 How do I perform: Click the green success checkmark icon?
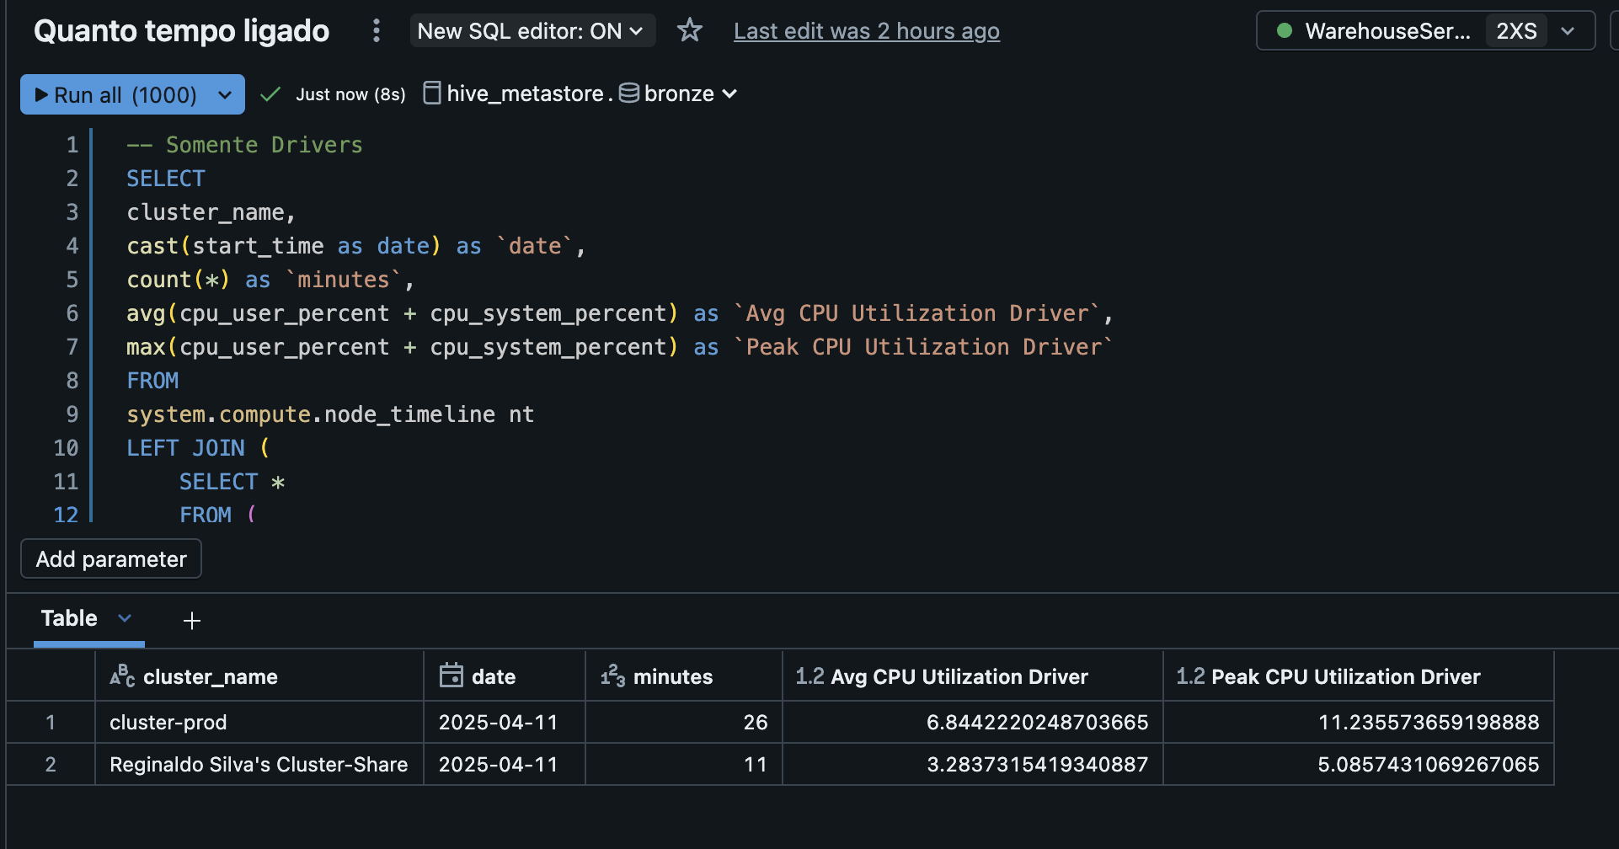pyautogui.click(x=270, y=94)
